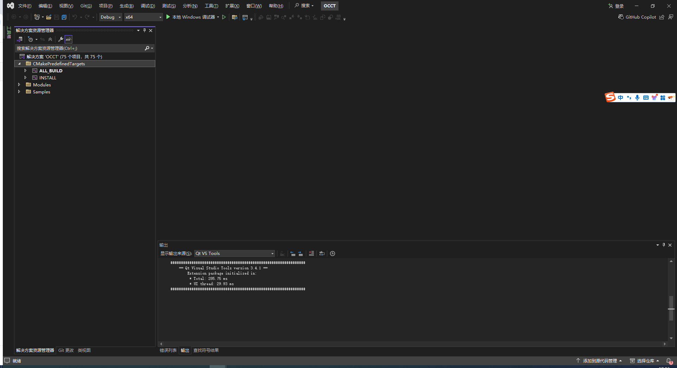Open Solution Explorer window options dropdown arrow
The image size is (677, 368).
(138, 31)
